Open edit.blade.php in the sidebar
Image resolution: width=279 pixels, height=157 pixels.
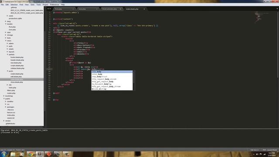click(x=16, y=77)
